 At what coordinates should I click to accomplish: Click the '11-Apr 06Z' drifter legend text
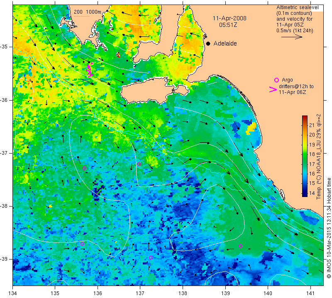(293, 92)
